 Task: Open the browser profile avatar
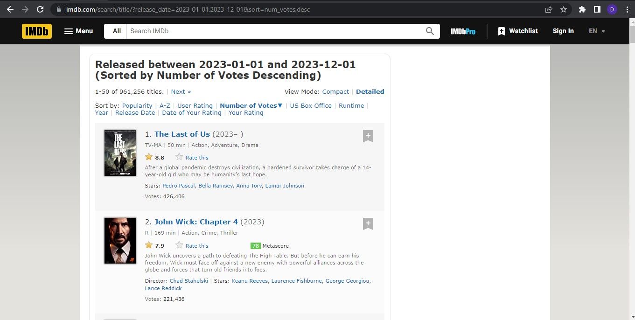[x=612, y=9]
